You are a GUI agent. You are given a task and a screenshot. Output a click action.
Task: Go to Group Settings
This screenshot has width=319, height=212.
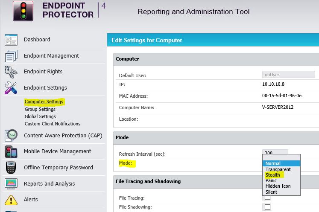[x=40, y=109]
